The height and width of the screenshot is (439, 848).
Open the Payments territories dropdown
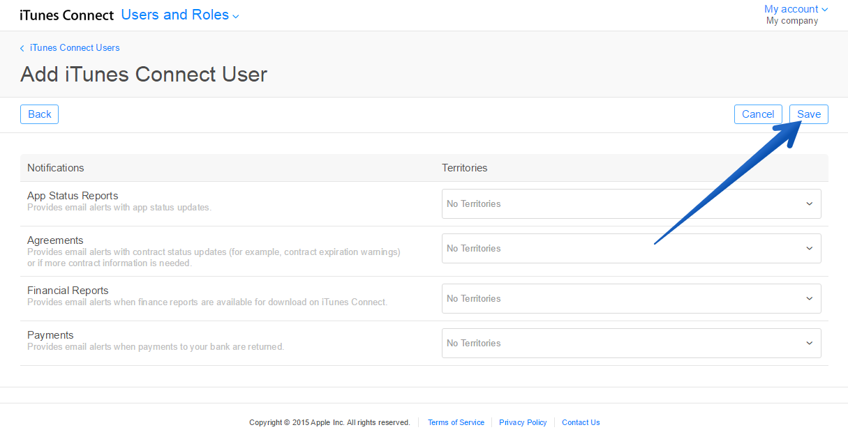click(631, 344)
